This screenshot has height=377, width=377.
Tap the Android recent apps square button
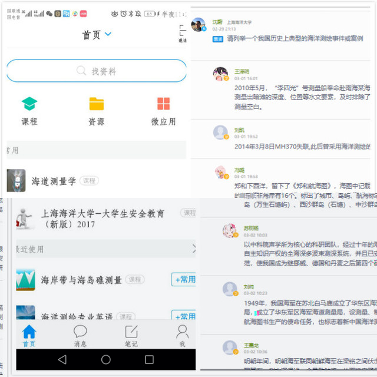[149, 360]
